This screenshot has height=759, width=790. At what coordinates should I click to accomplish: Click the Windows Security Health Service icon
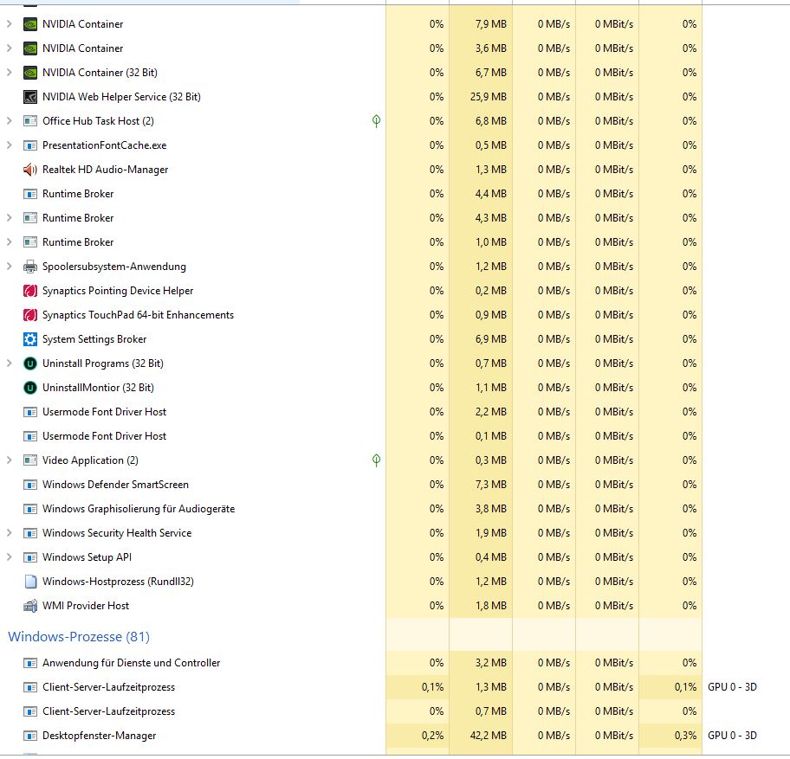pyautogui.click(x=30, y=533)
